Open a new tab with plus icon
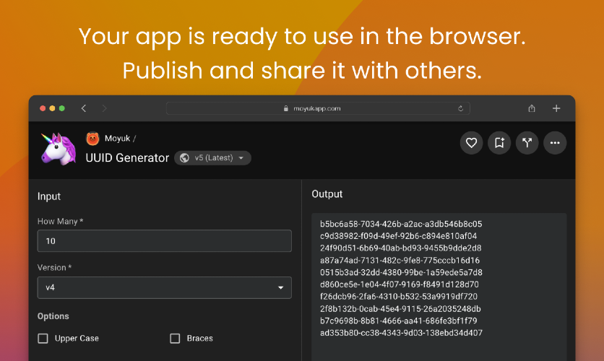604x361 pixels. coord(556,108)
